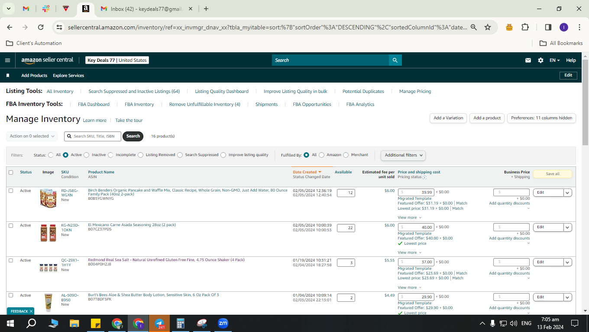Choose Amazon under Fulfilled By
The height and width of the screenshot is (332, 589).
[x=322, y=155]
